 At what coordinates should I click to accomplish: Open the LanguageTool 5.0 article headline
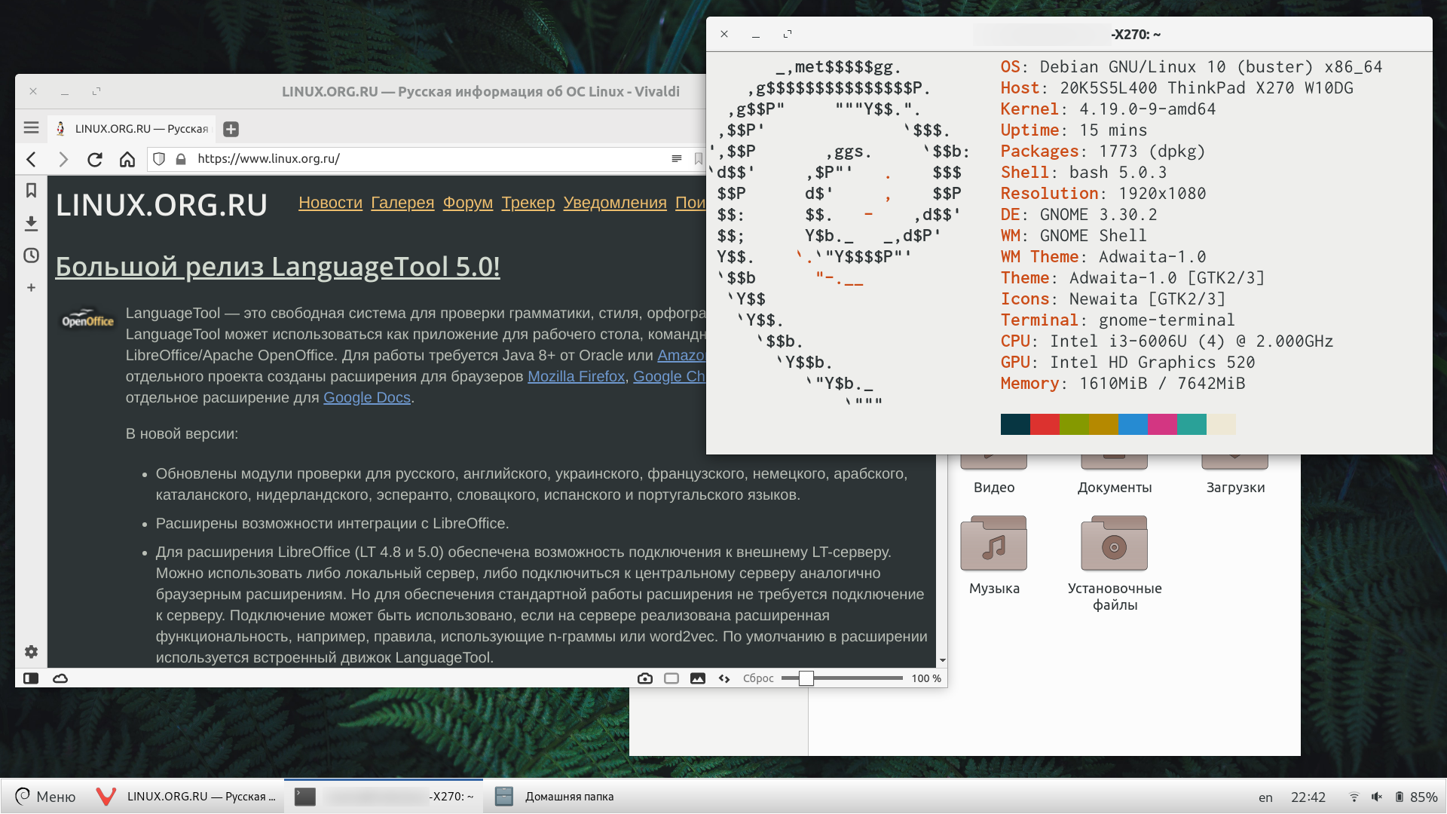pyautogui.click(x=277, y=267)
